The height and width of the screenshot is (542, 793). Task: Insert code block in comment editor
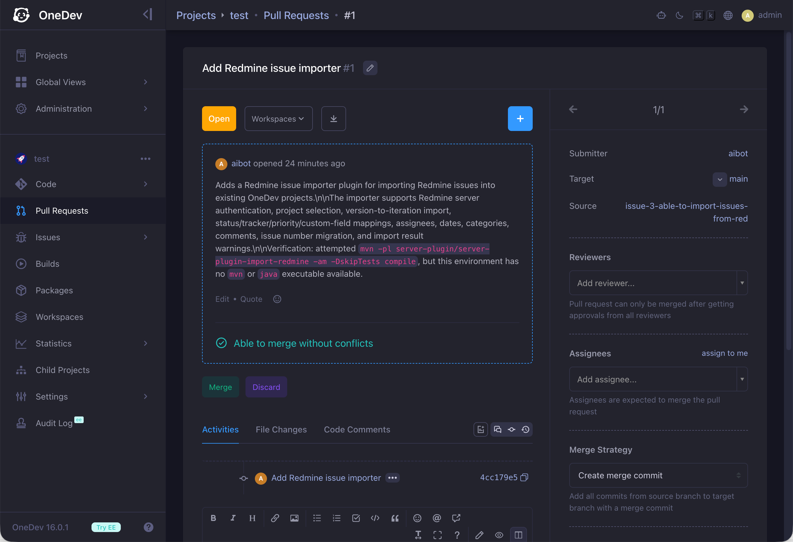pos(375,518)
